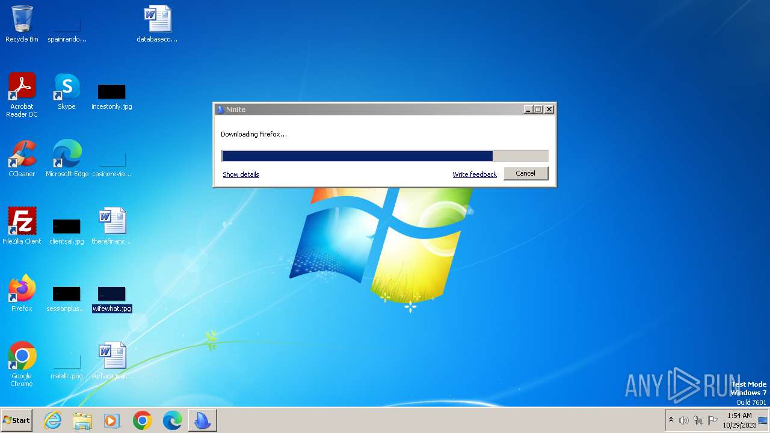
Task: Show details of the Ninite install
Action: tap(241, 174)
